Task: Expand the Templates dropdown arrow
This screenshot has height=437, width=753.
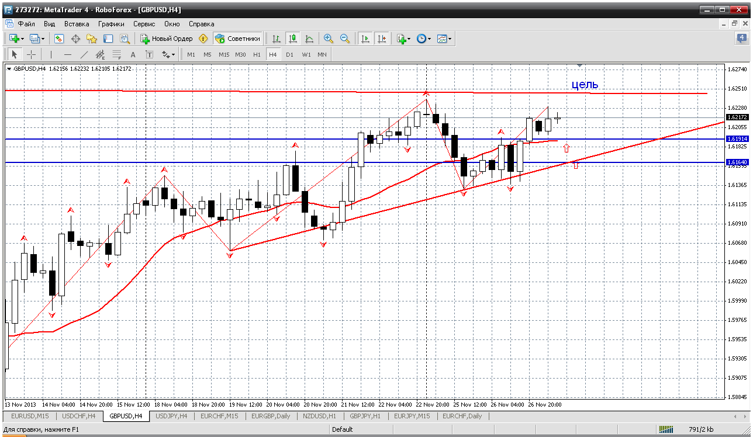Action: 450,39
